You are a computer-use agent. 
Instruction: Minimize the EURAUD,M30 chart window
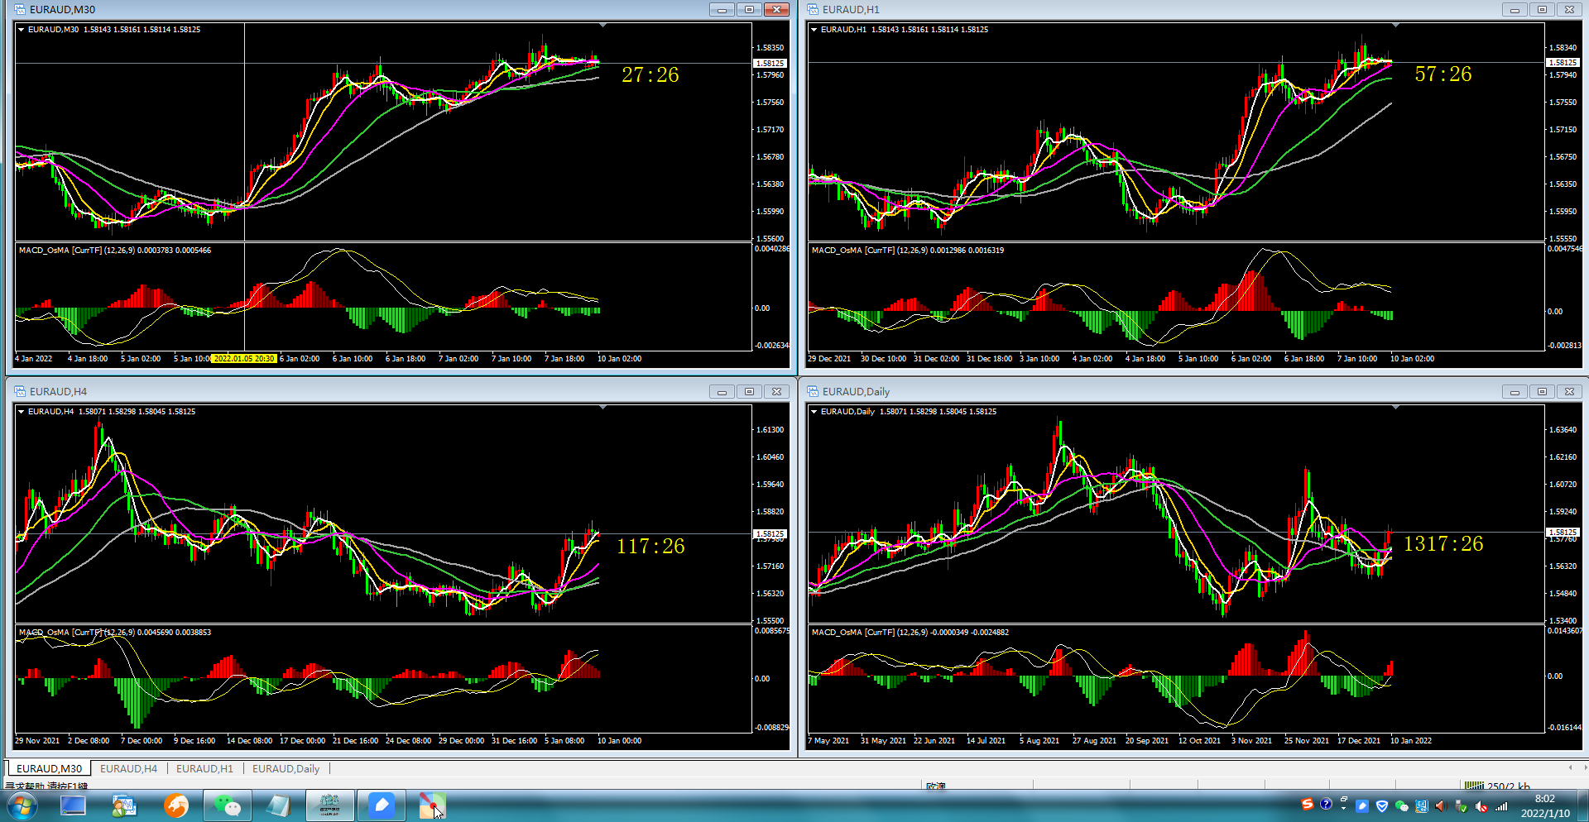tap(722, 9)
